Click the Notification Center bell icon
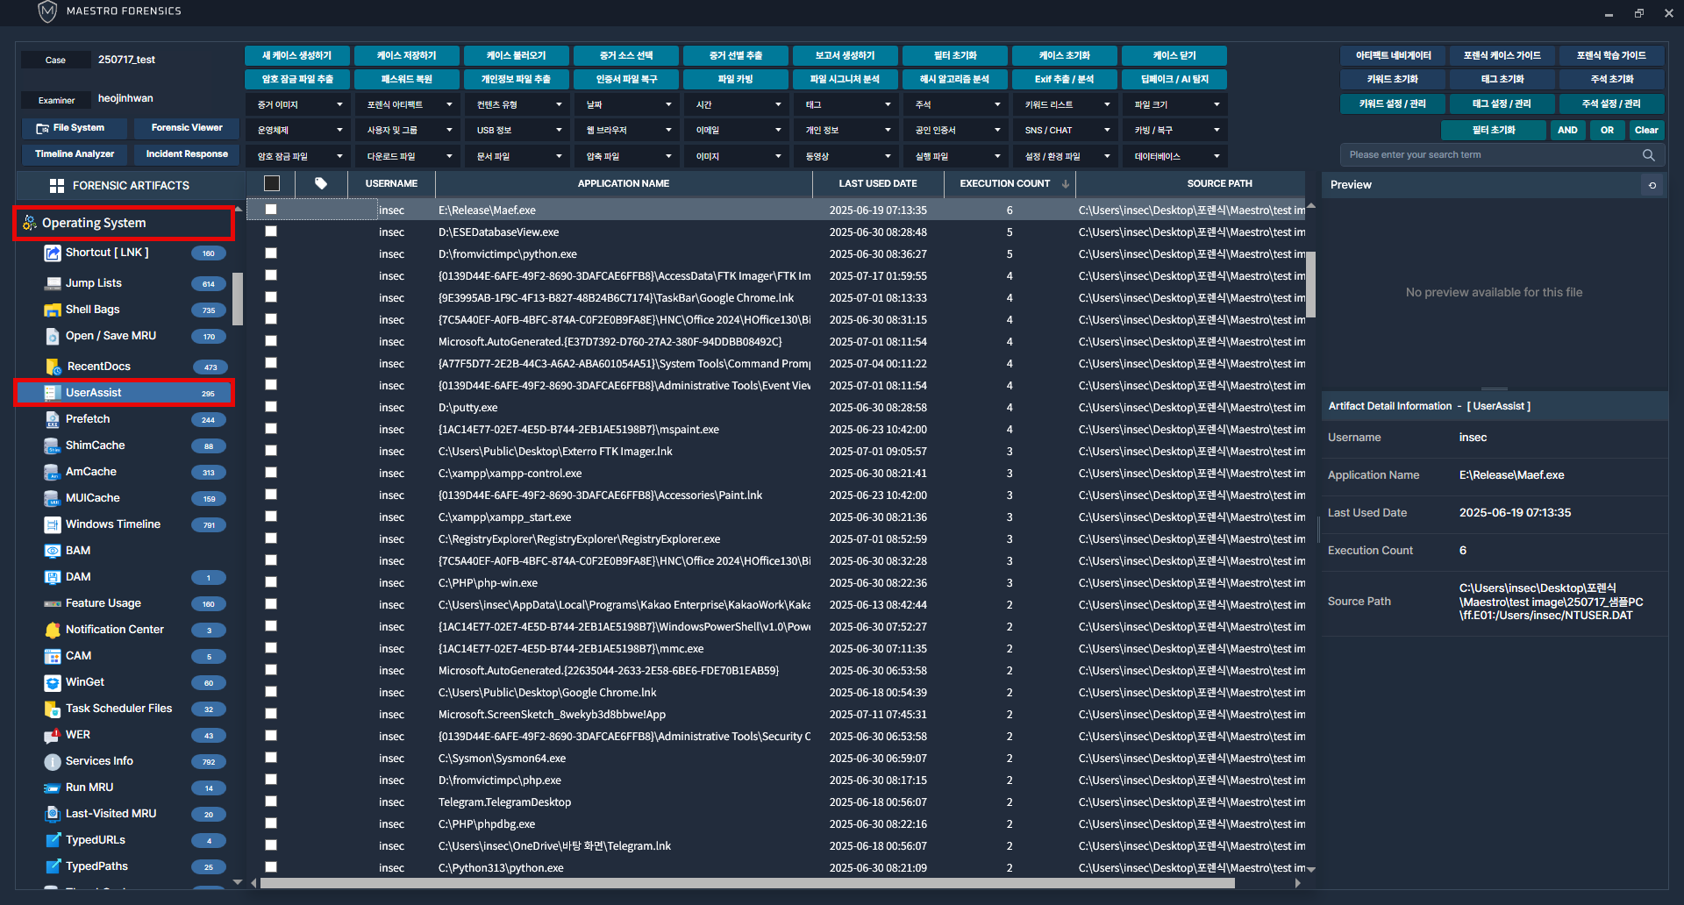 coord(53,630)
